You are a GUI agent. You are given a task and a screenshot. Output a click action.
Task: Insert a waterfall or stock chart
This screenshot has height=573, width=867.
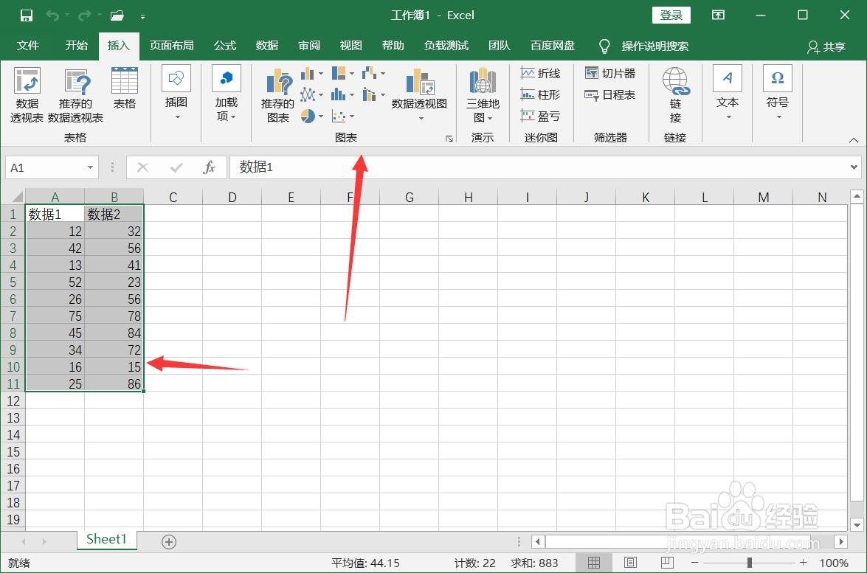[374, 73]
